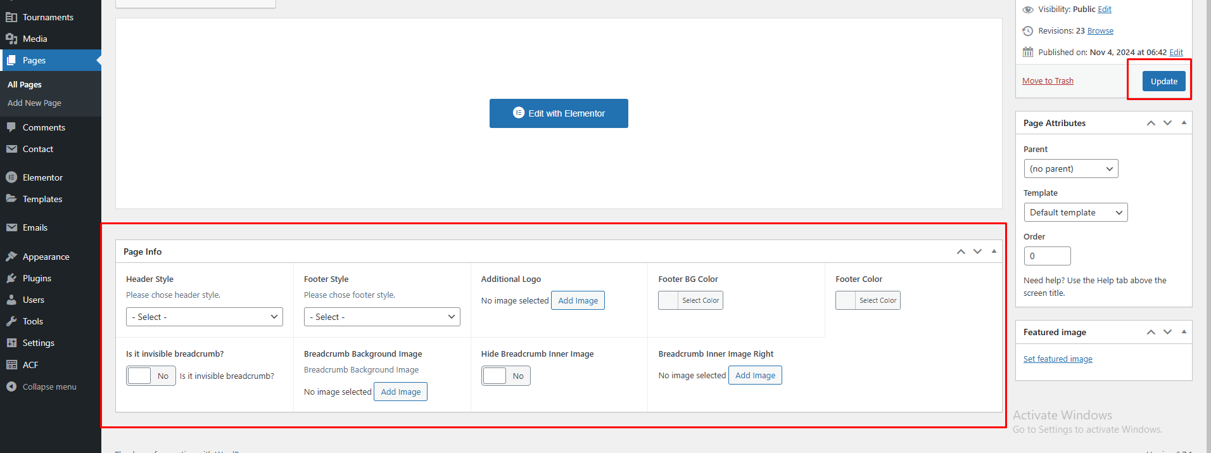Viewport: 1211px width, 453px height.
Task: Expand the Template dropdown
Action: pyautogui.click(x=1075, y=212)
